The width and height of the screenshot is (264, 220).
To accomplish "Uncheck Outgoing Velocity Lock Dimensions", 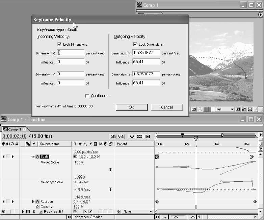I will point(135,45).
